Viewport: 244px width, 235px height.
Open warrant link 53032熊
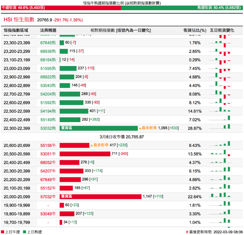[x=48, y=128]
